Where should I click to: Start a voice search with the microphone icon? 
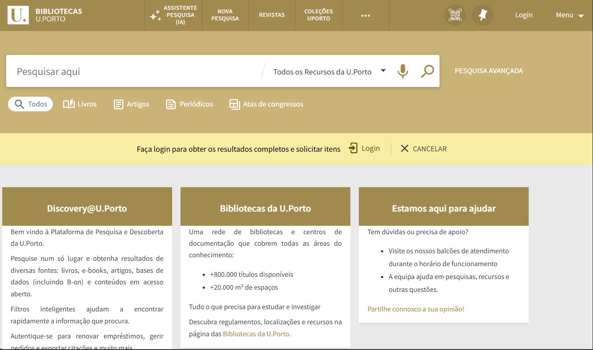(403, 71)
